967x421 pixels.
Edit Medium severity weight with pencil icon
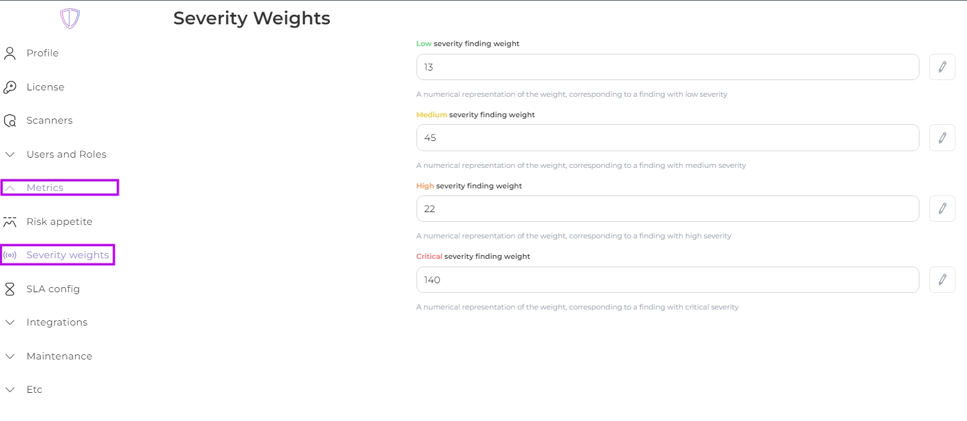942,138
